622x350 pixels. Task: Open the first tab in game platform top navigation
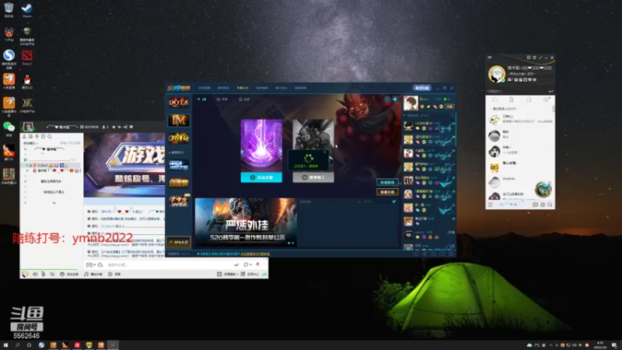[x=204, y=88]
